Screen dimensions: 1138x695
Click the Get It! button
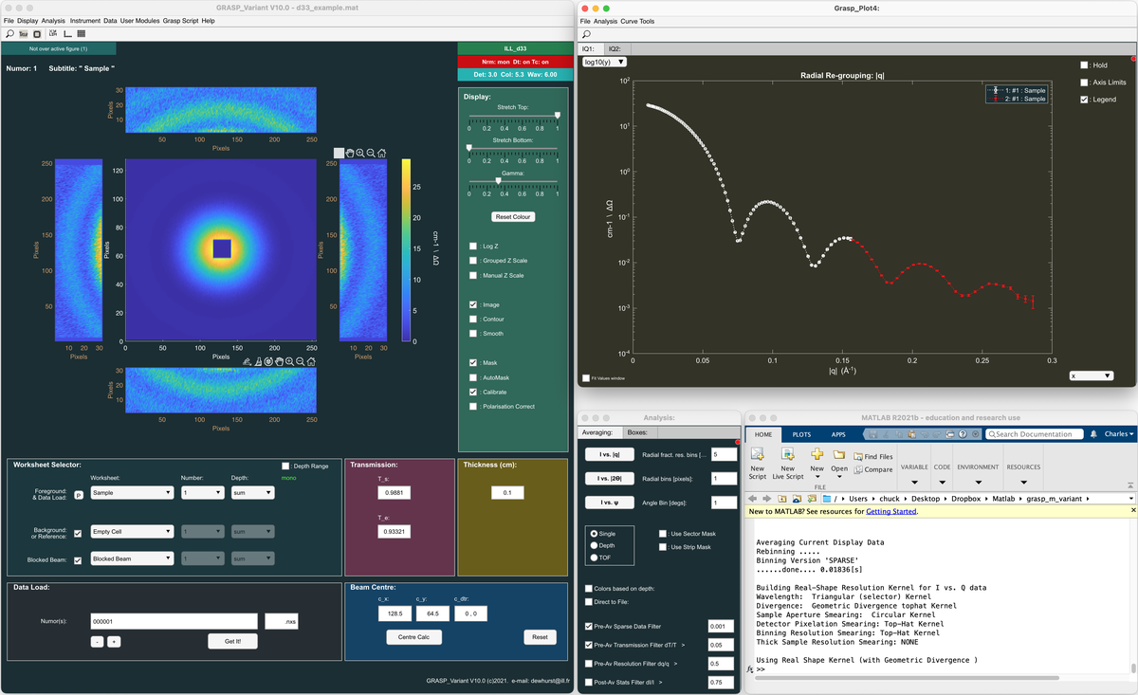[x=232, y=641]
